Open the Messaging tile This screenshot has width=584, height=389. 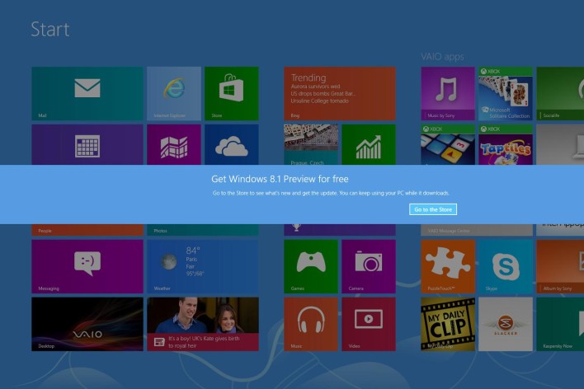87,266
